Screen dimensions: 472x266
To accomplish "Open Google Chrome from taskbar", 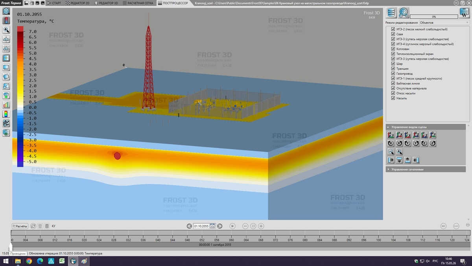I will (x=29, y=261).
